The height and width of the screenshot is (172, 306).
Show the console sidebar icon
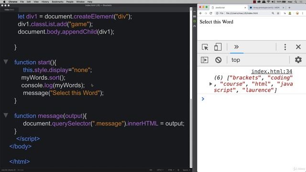205,60
